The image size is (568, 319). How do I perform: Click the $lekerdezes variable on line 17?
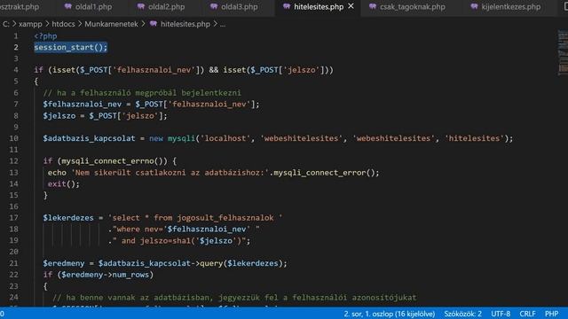pos(68,218)
